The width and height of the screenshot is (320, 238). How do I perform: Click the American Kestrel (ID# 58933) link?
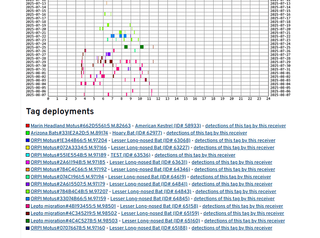pos(168,126)
